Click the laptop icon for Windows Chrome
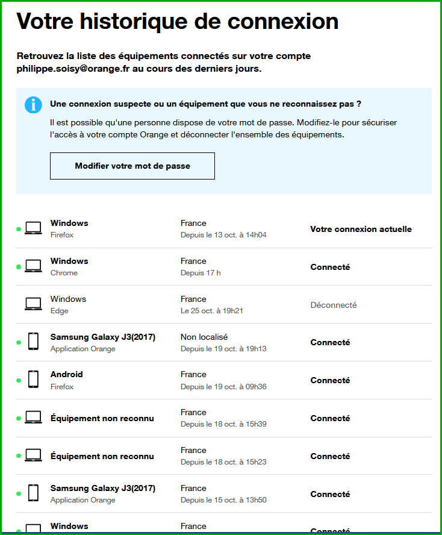442x535 pixels. coord(33,266)
